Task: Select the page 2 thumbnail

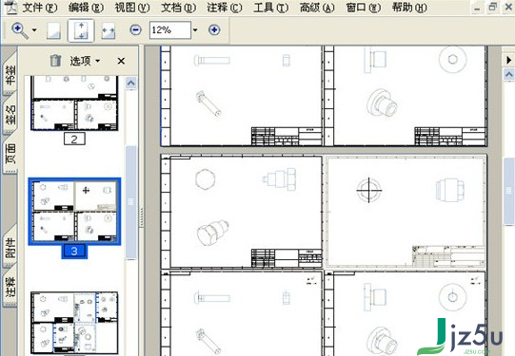Action: pyautogui.click(x=74, y=103)
